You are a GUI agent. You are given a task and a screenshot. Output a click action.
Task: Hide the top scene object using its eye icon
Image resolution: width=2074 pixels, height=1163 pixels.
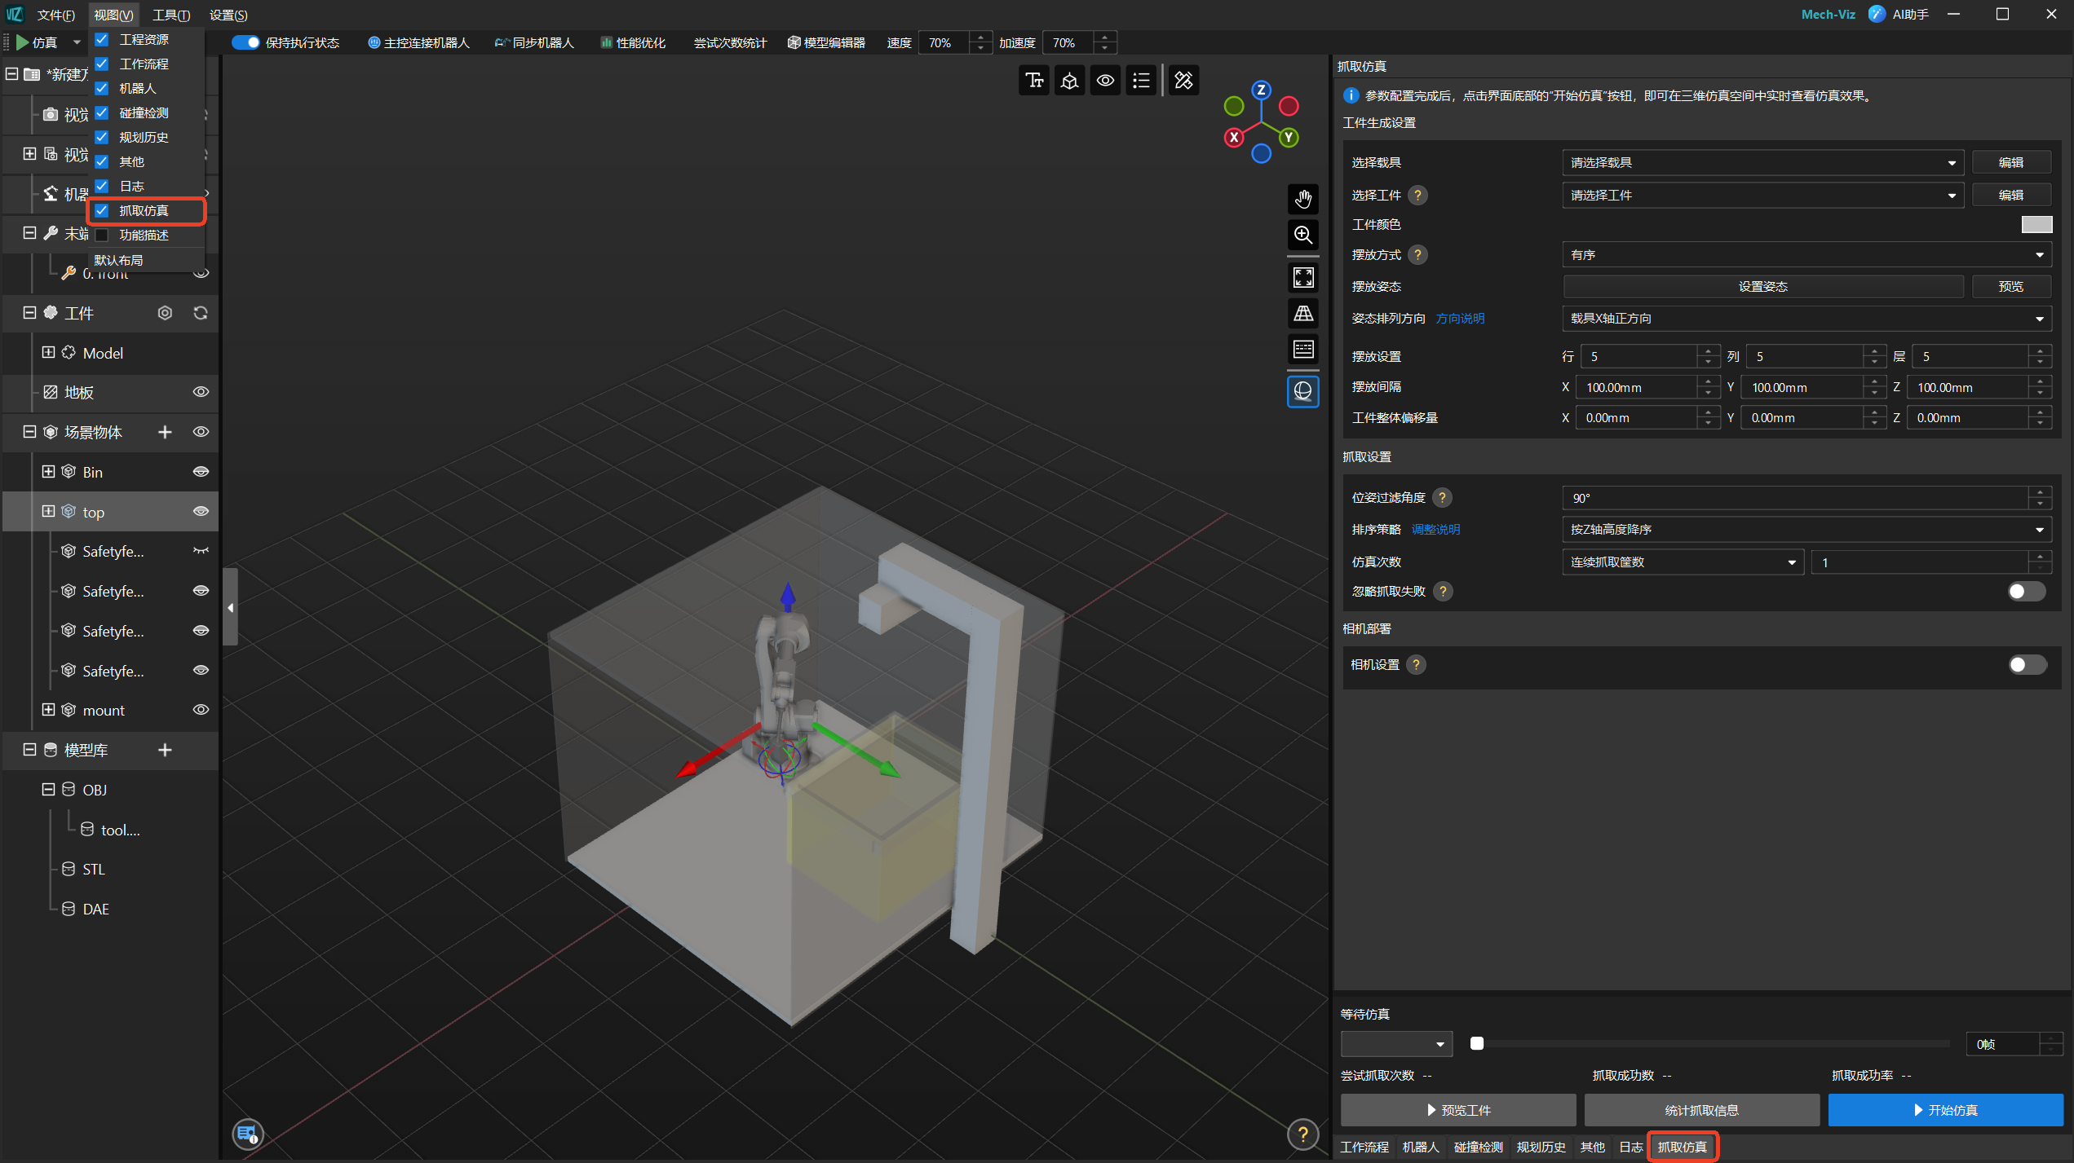201,511
